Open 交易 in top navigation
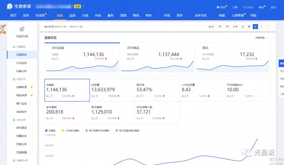Viewport: 284px width, 165px height. coord(85,15)
